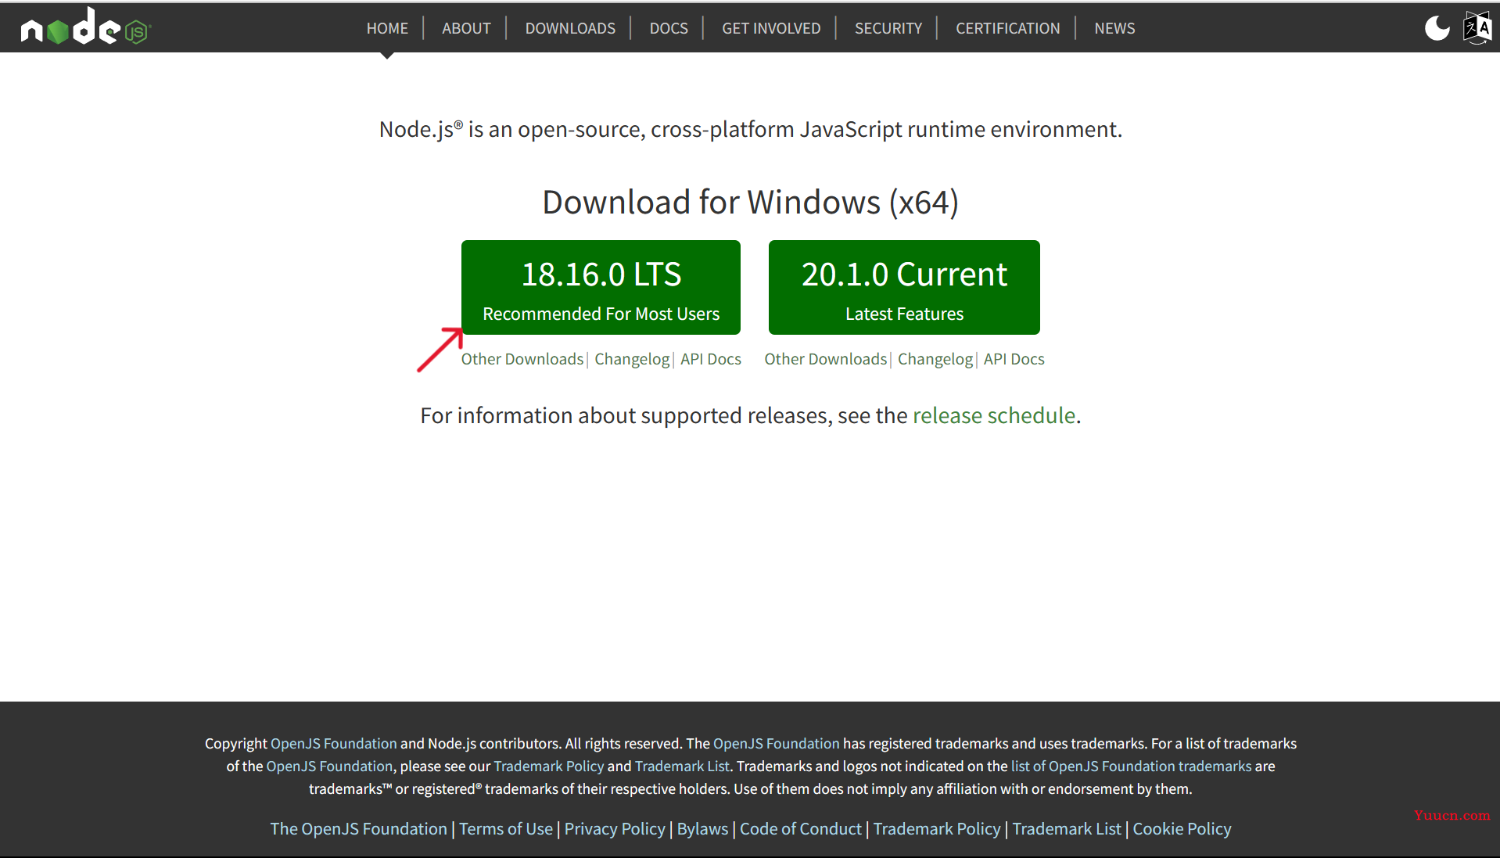
Task: Open Privacy Policy footer link
Action: [615, 829]
